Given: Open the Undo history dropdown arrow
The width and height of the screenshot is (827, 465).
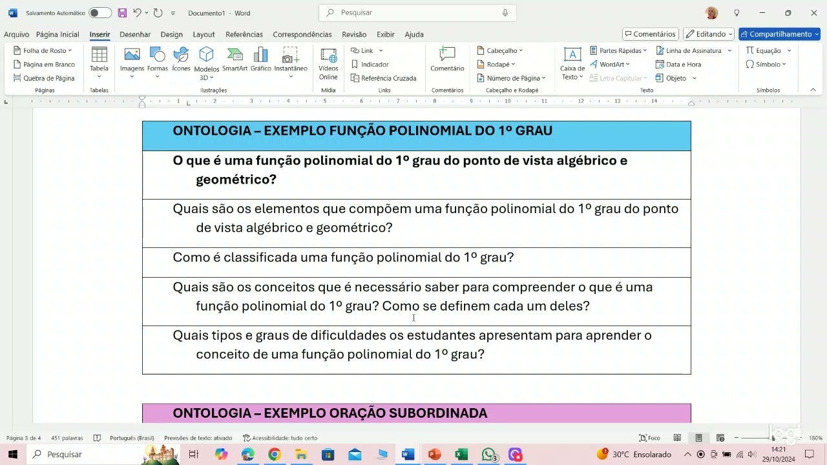Looking at the screenshot, I should point(147,13).
